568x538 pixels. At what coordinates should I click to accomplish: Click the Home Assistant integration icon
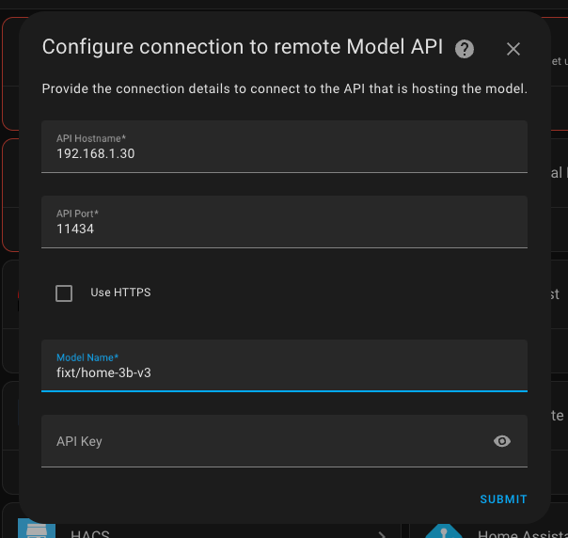tap(444, 531)
